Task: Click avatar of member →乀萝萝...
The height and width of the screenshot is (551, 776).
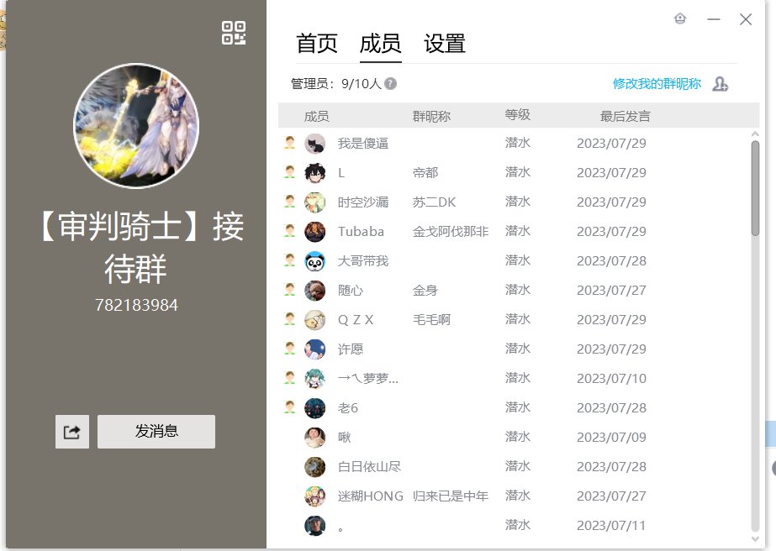Action: click(x=314, y=379)
